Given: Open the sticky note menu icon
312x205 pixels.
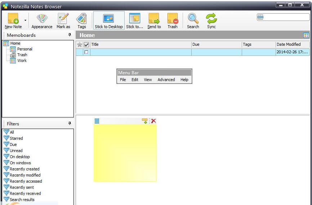Looking at the screenshot, I should [97, 121].
